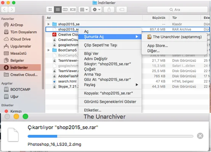Choose App Store… in the submenu
211x152 pixels.
pyautogui.click(x=174, y=46)
